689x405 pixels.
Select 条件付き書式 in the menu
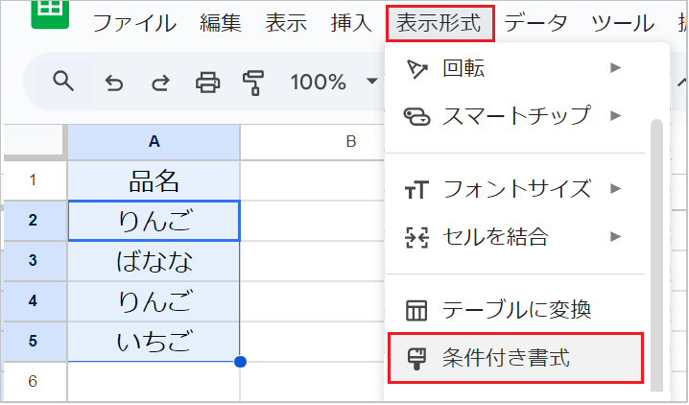pyautogui.click(x=515, y=358)
